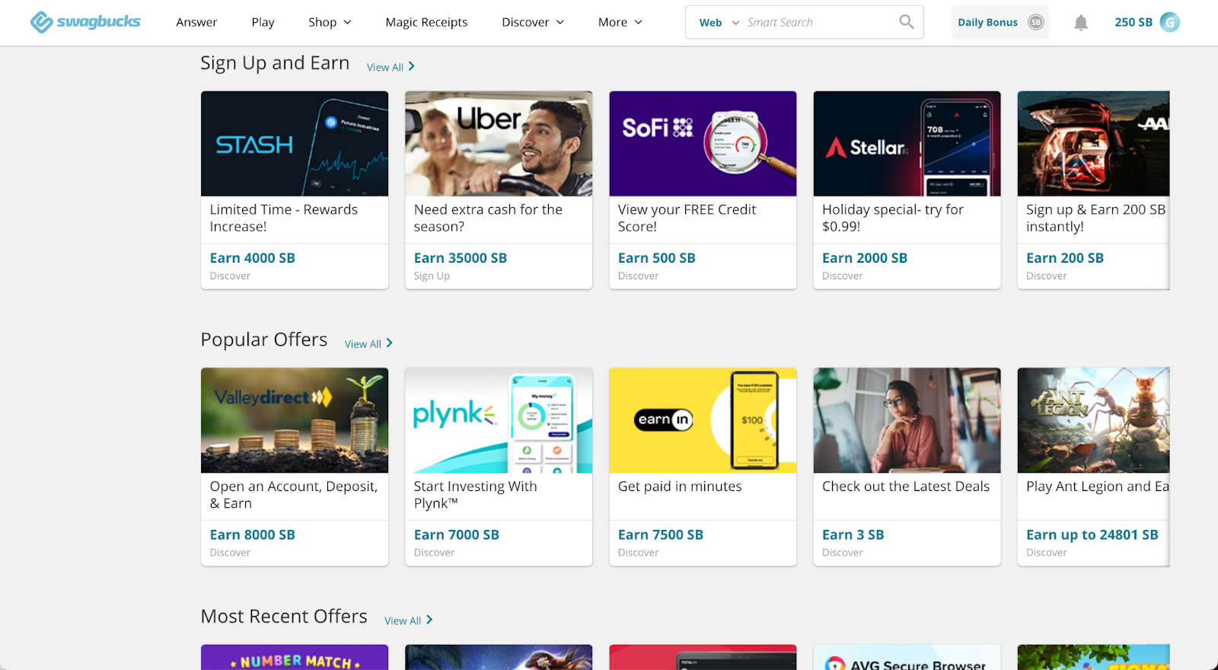Click Earn 8000 SB text
This screenshot has height=670, width=1218.
(x=252, y=534)
